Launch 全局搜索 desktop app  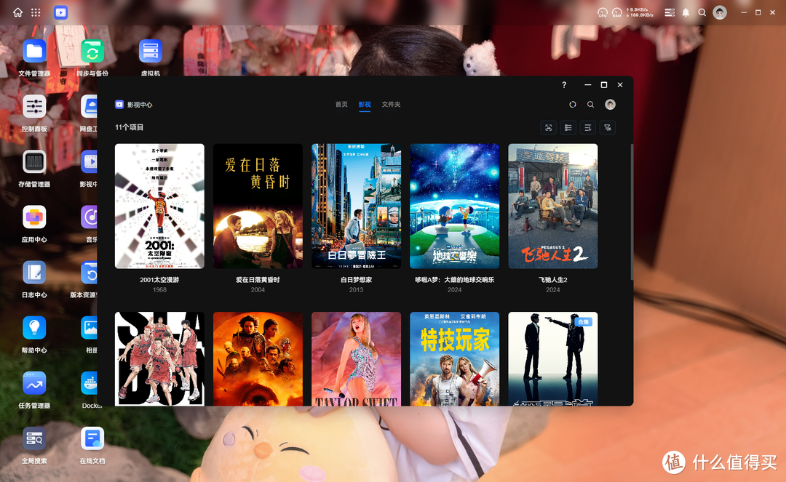tap(34, 439)
